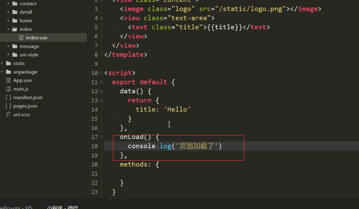The height and width of the screenshot is (209, 359).
Task: Click the /static/logo.png src value
Action: (x=250, y=9)
